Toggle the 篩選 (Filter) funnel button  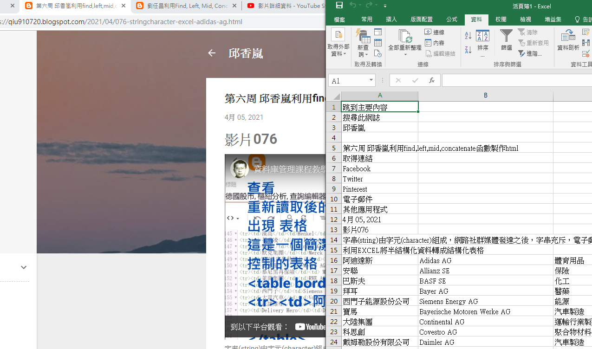506,40
